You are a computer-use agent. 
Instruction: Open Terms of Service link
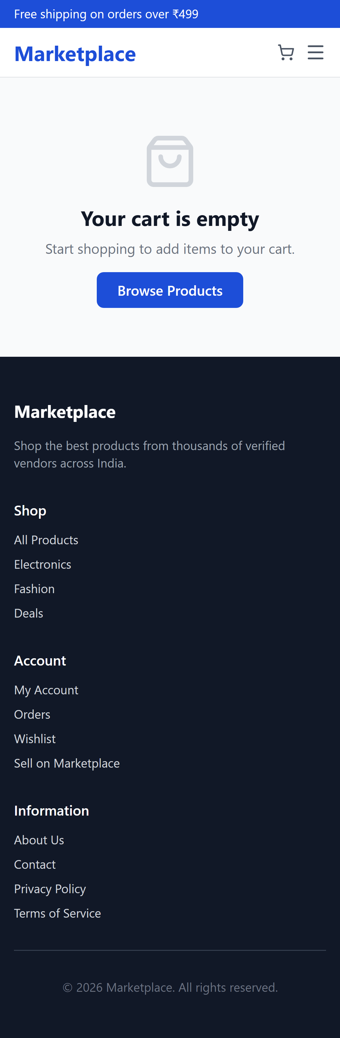coord(57,914)
